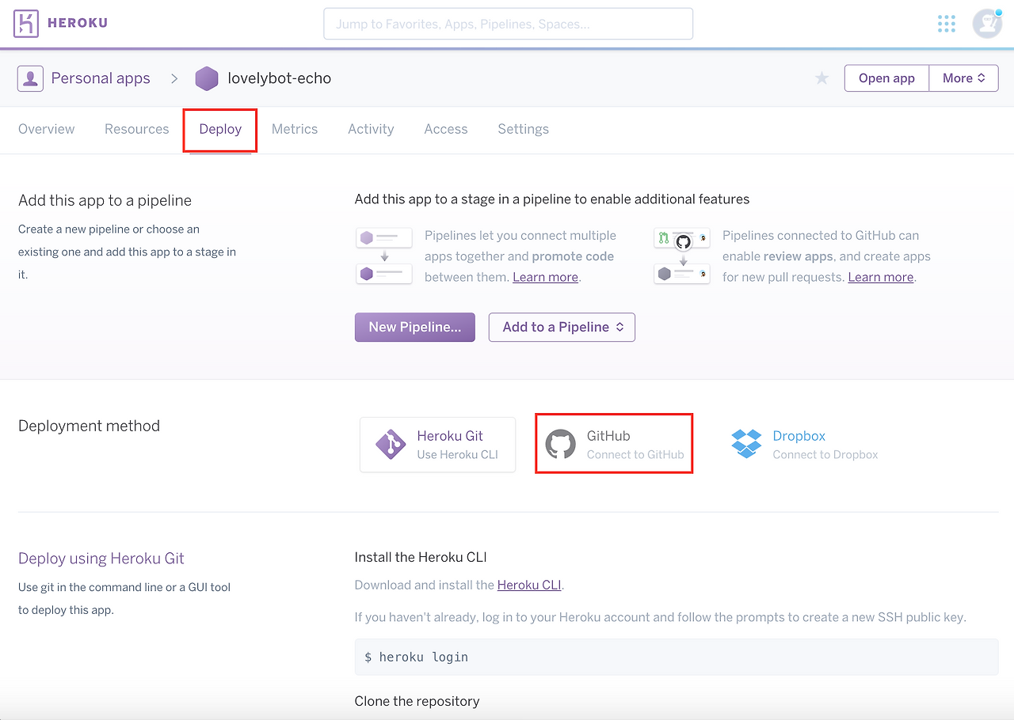Image resolution: width=1014 pixels, height=720 pixels.
Task: Click Learn more about review apps
Action: pyautogui.click(x=881, y=277)
